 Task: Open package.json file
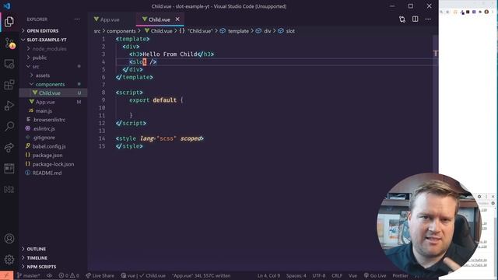click(47, 156)
